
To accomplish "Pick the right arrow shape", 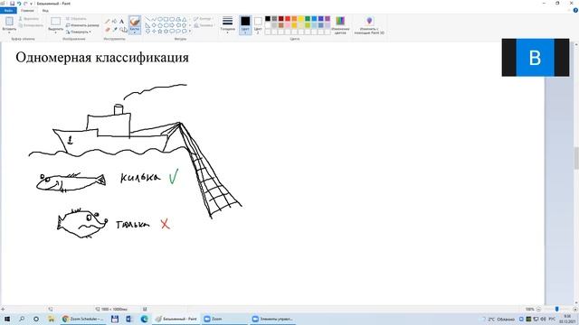I will [172, 25].
